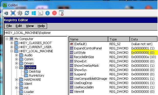Send Windows key using Windows logo icon
Viewport: 158px width, 95px height.
34,13
